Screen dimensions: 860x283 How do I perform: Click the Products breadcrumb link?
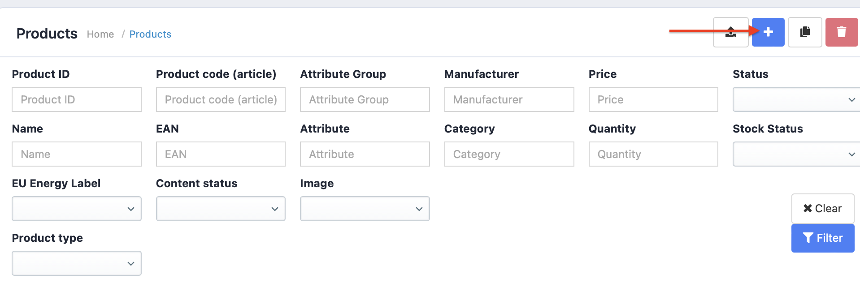[150, 34]
